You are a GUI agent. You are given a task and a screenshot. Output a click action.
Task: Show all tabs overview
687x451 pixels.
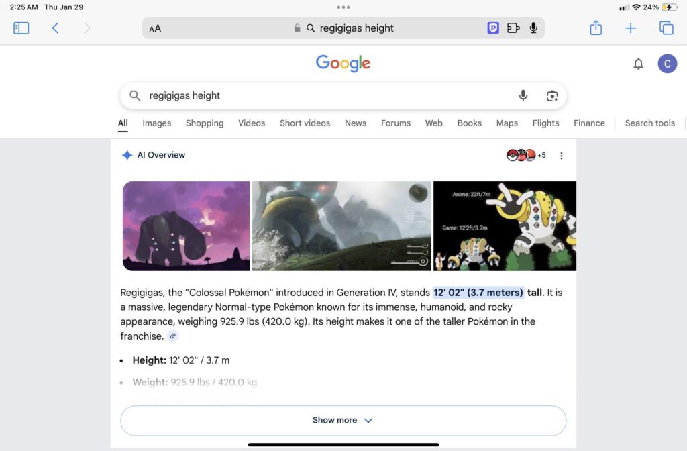(x=666, y=28)
